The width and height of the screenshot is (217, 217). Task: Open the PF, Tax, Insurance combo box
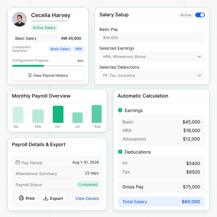coord(152,76)
